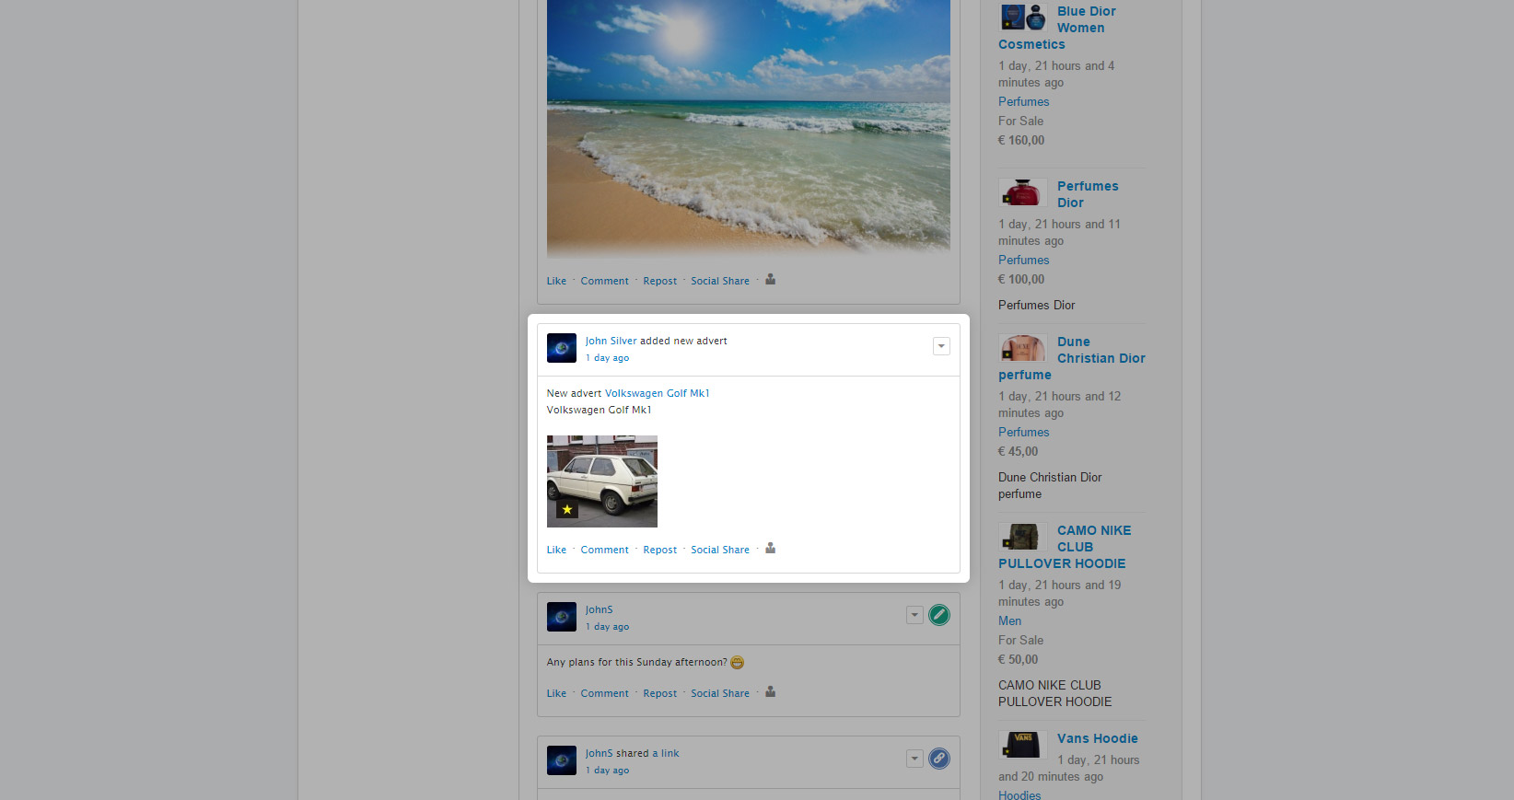Open JohnS avatar on Sunday afternoon post

pyautogui.click(x=561, y=617)
